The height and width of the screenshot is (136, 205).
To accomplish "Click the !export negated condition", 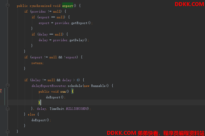I will tap(70, 57).
